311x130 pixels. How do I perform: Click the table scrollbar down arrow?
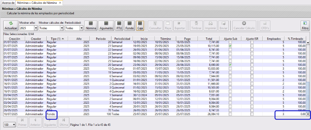click(308, 114)
